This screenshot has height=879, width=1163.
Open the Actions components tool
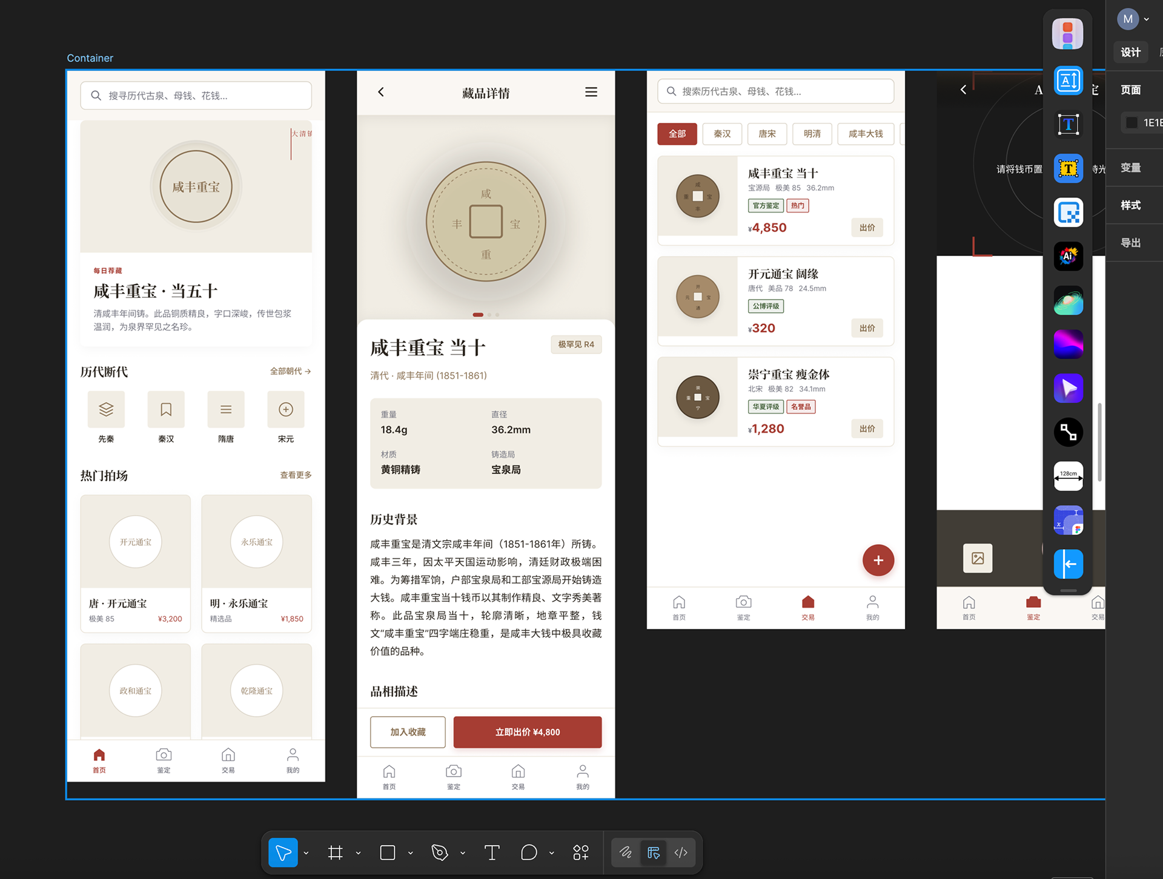580,852
